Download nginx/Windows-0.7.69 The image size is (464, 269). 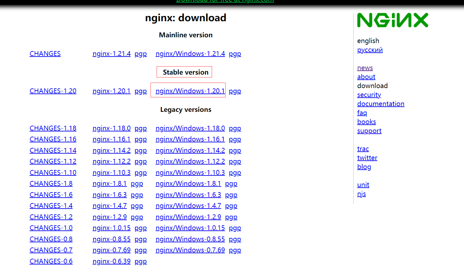click(190, 250)
